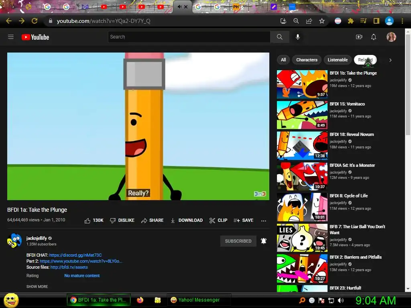Toggle Chrome side panel icon
The width and height of the screenshot is (411, 308).
tap(376, 21)
